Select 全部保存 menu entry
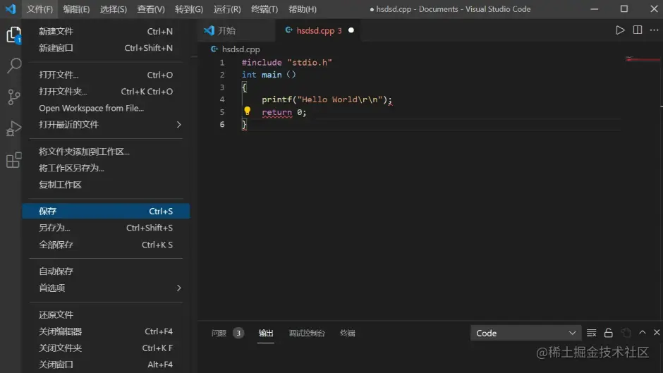This screenshot has width=663, height=373. click(x=106, y=245)
